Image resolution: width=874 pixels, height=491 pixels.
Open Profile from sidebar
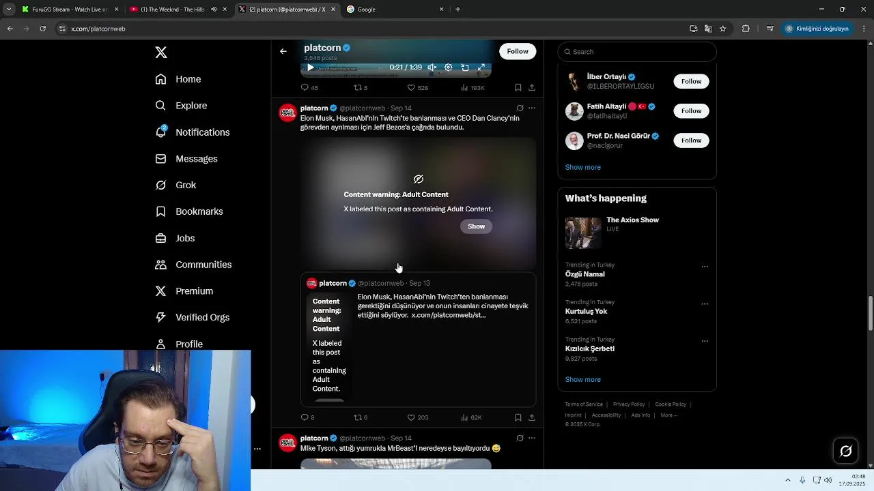[179, 344]
